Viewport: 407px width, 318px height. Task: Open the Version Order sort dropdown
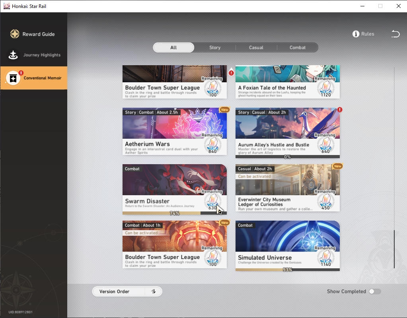[127, 291]
